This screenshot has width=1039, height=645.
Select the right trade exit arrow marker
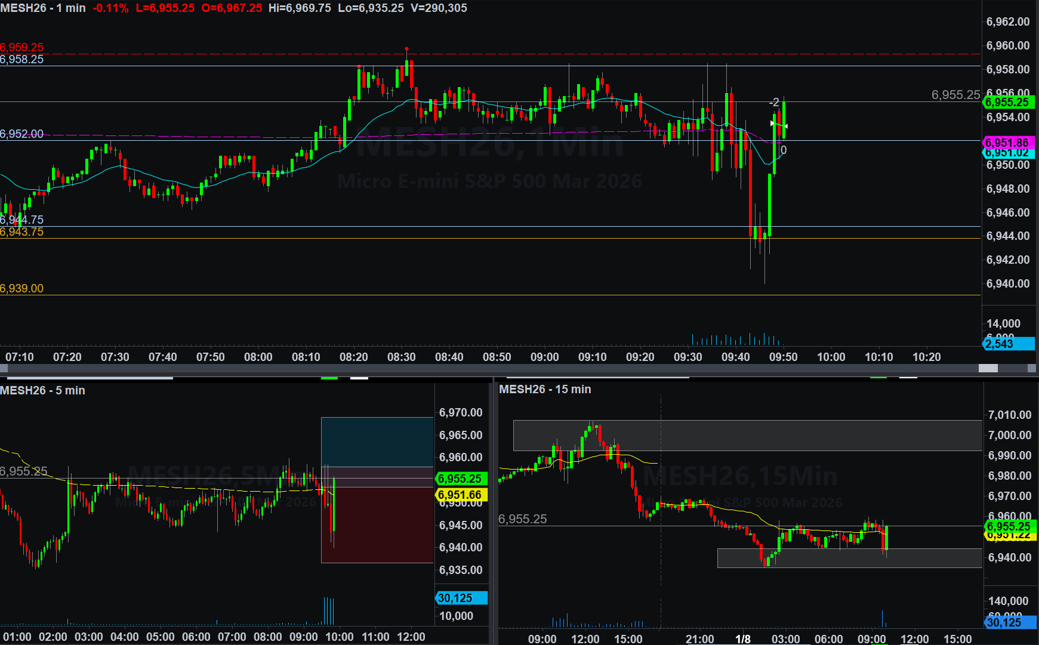(785, 126)
